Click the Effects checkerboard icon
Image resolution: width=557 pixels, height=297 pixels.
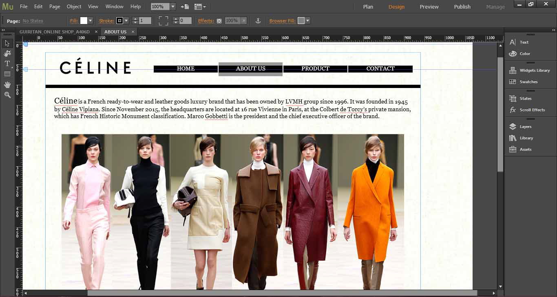pyautogui.click(x=219, y=21)
